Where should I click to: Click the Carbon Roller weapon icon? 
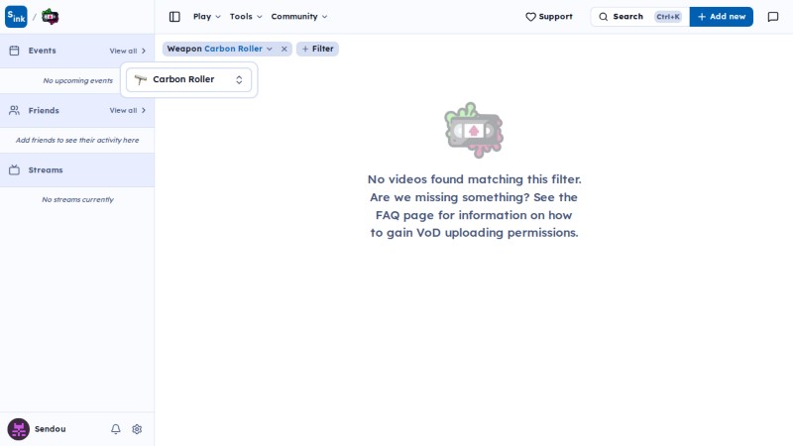click(141, 79)
